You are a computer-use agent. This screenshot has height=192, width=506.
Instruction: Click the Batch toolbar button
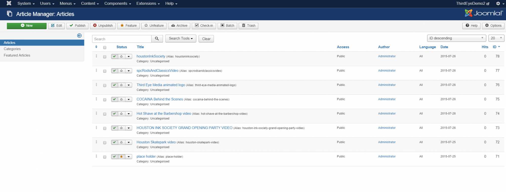[227, 26]
